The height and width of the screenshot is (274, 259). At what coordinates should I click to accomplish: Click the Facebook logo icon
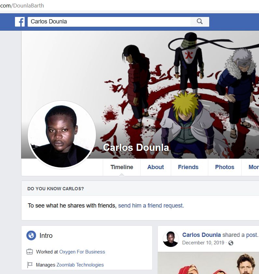20,22
